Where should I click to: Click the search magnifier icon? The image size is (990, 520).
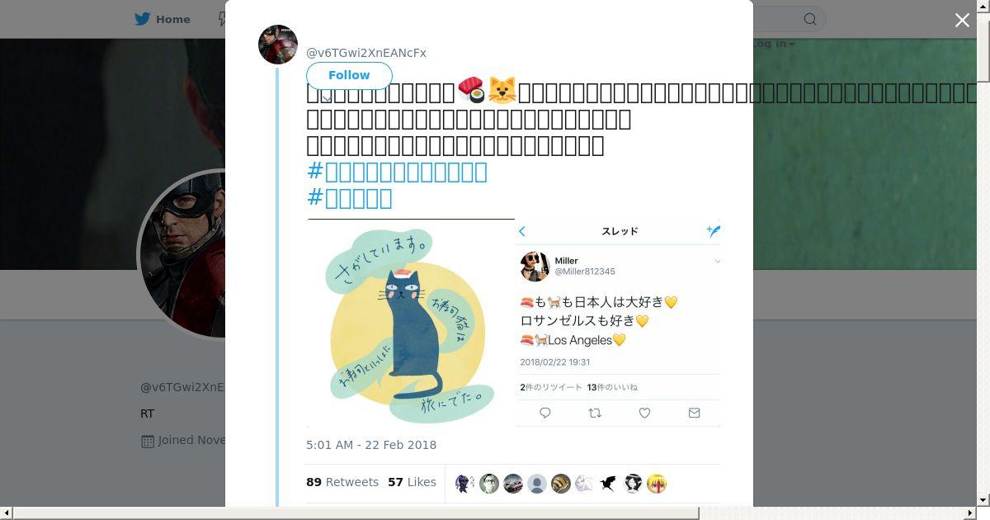pos(810,19)
